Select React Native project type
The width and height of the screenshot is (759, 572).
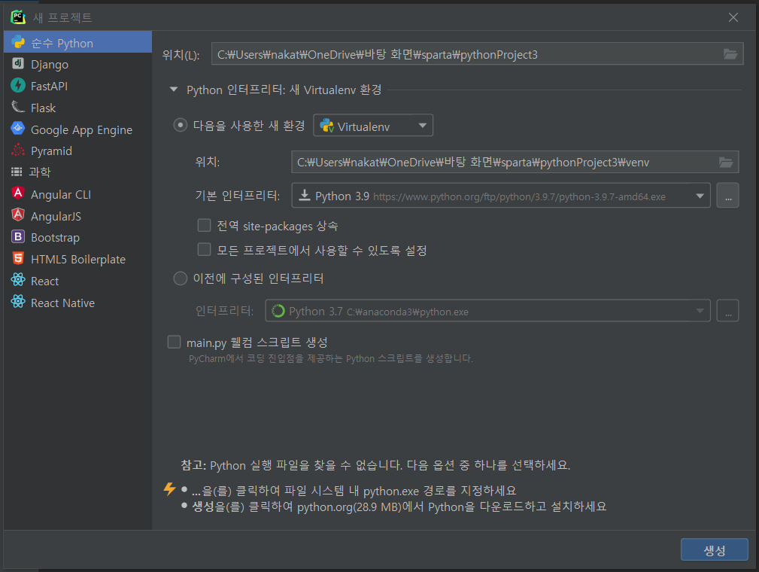[78, 303]
